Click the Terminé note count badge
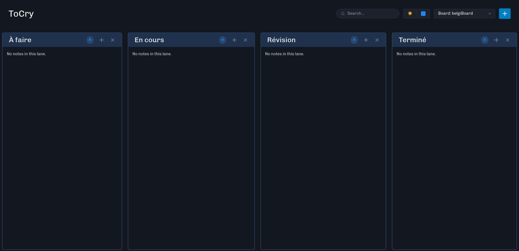Screen dimensions: 519x251 pos(485,40)
